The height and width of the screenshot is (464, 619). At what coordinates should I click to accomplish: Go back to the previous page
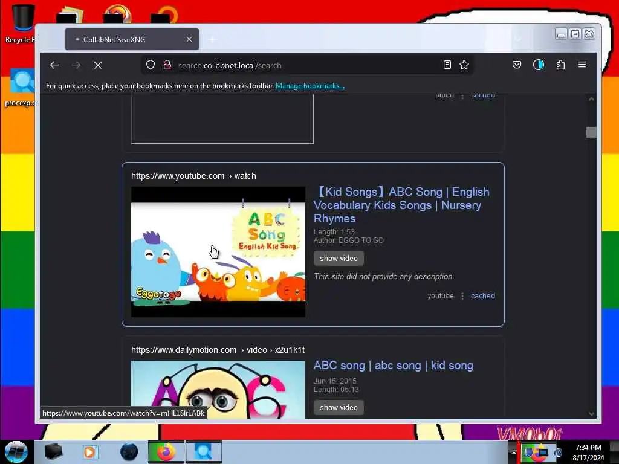[54, 65]
